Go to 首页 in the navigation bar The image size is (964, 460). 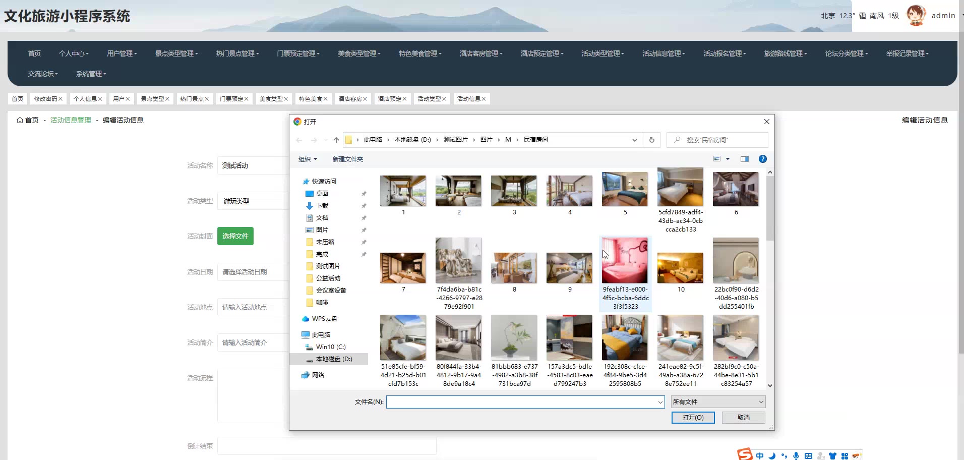click(x=34, y=53)
